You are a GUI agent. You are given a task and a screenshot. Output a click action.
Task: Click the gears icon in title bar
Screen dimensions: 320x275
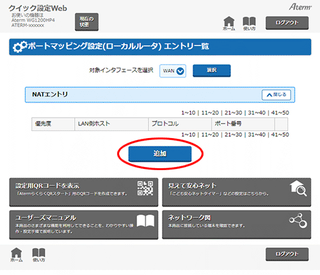(20, 47)
